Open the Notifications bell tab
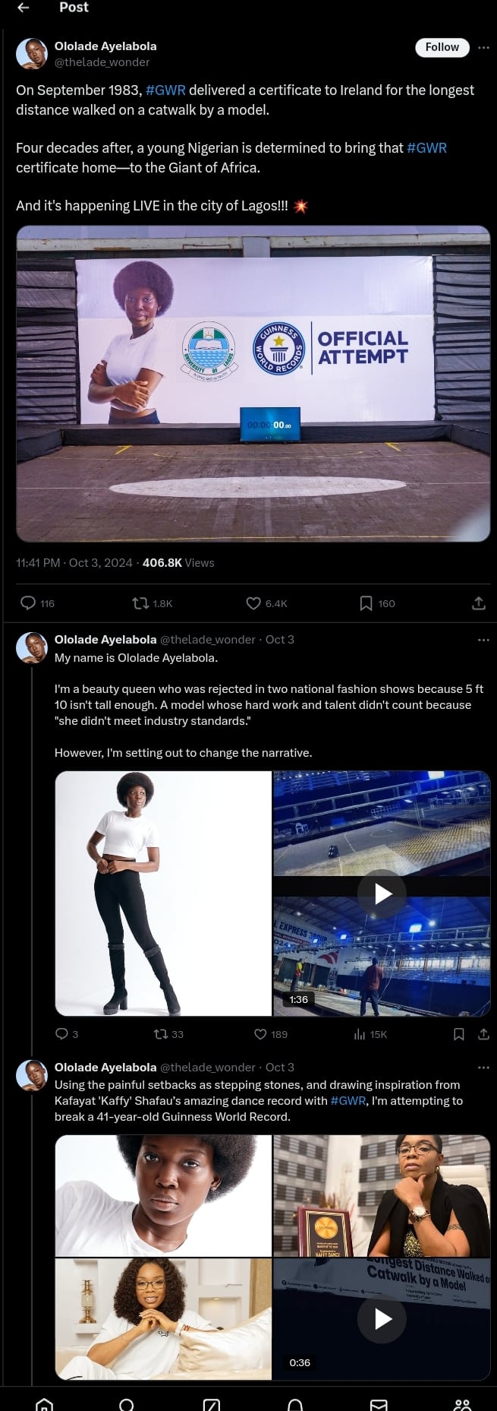The width and height of the screenshot is (497, 1411). [x=295, y=1404]
